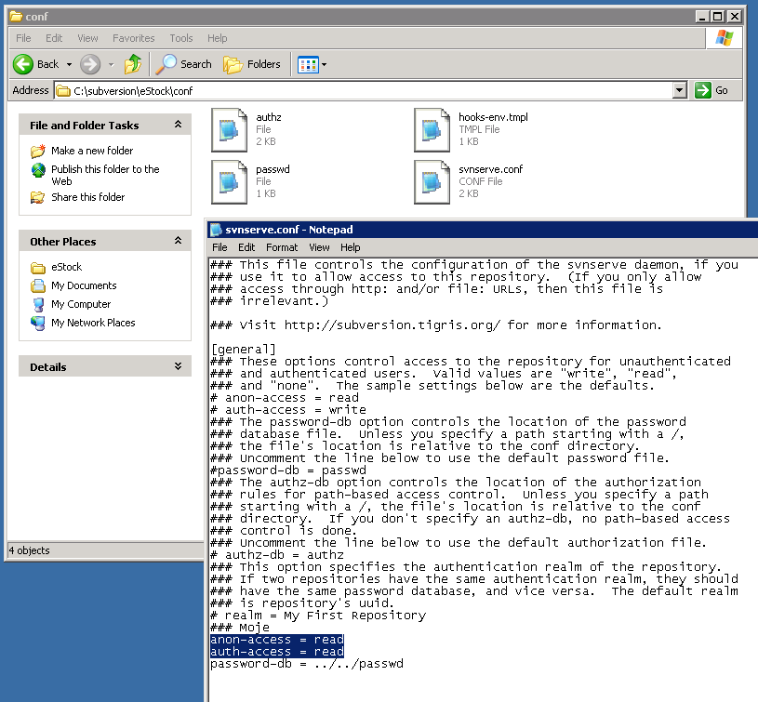758x702 pixels.
Task: Toggle the Folders pane button
Action: pyautogui.click(x=252, y=64)
